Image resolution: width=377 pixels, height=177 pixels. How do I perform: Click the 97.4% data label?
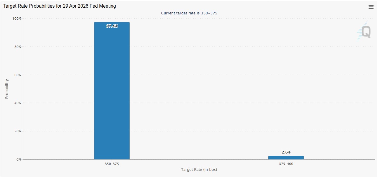pyautogui.click(x=112, y=26)
